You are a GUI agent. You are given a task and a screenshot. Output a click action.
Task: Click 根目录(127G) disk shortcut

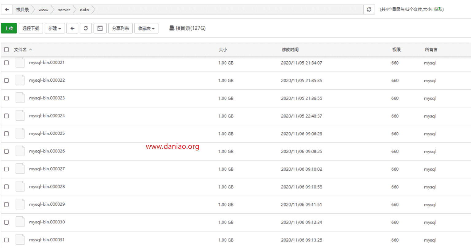click(x=187, y=28)
